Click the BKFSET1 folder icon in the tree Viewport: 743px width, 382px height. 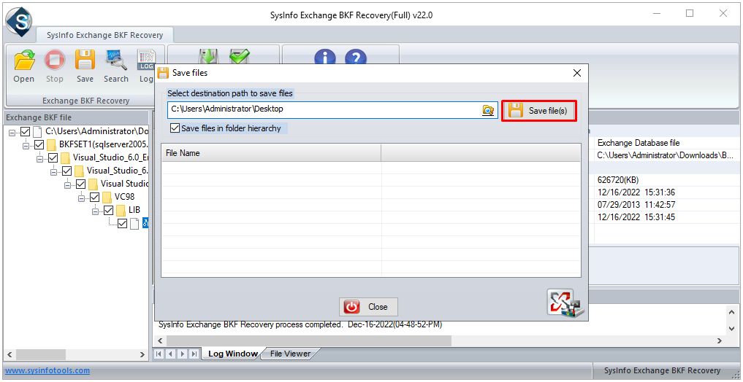click(52, 144)
